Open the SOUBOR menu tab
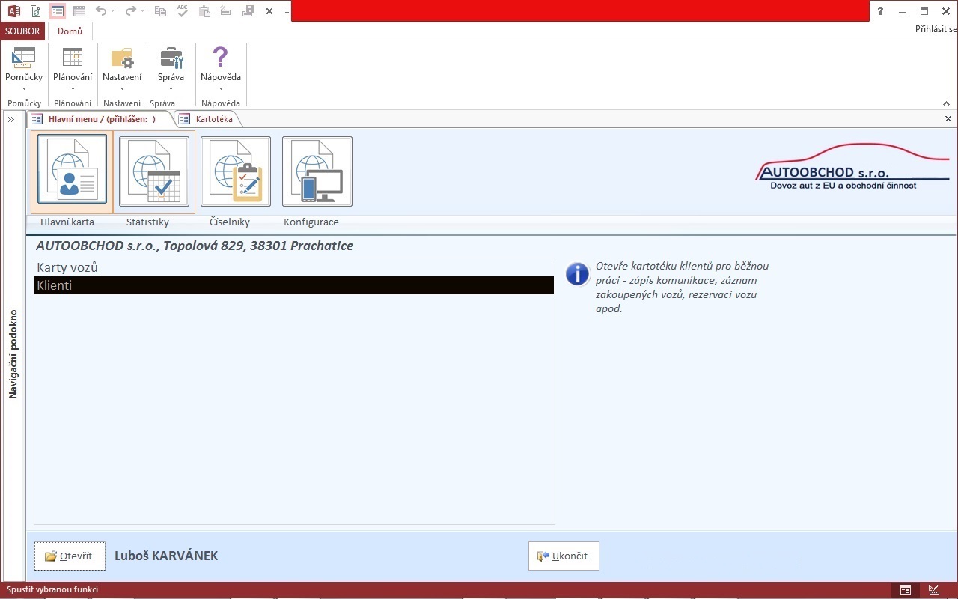This screenshot has width=958, height=599. (22, 31)
